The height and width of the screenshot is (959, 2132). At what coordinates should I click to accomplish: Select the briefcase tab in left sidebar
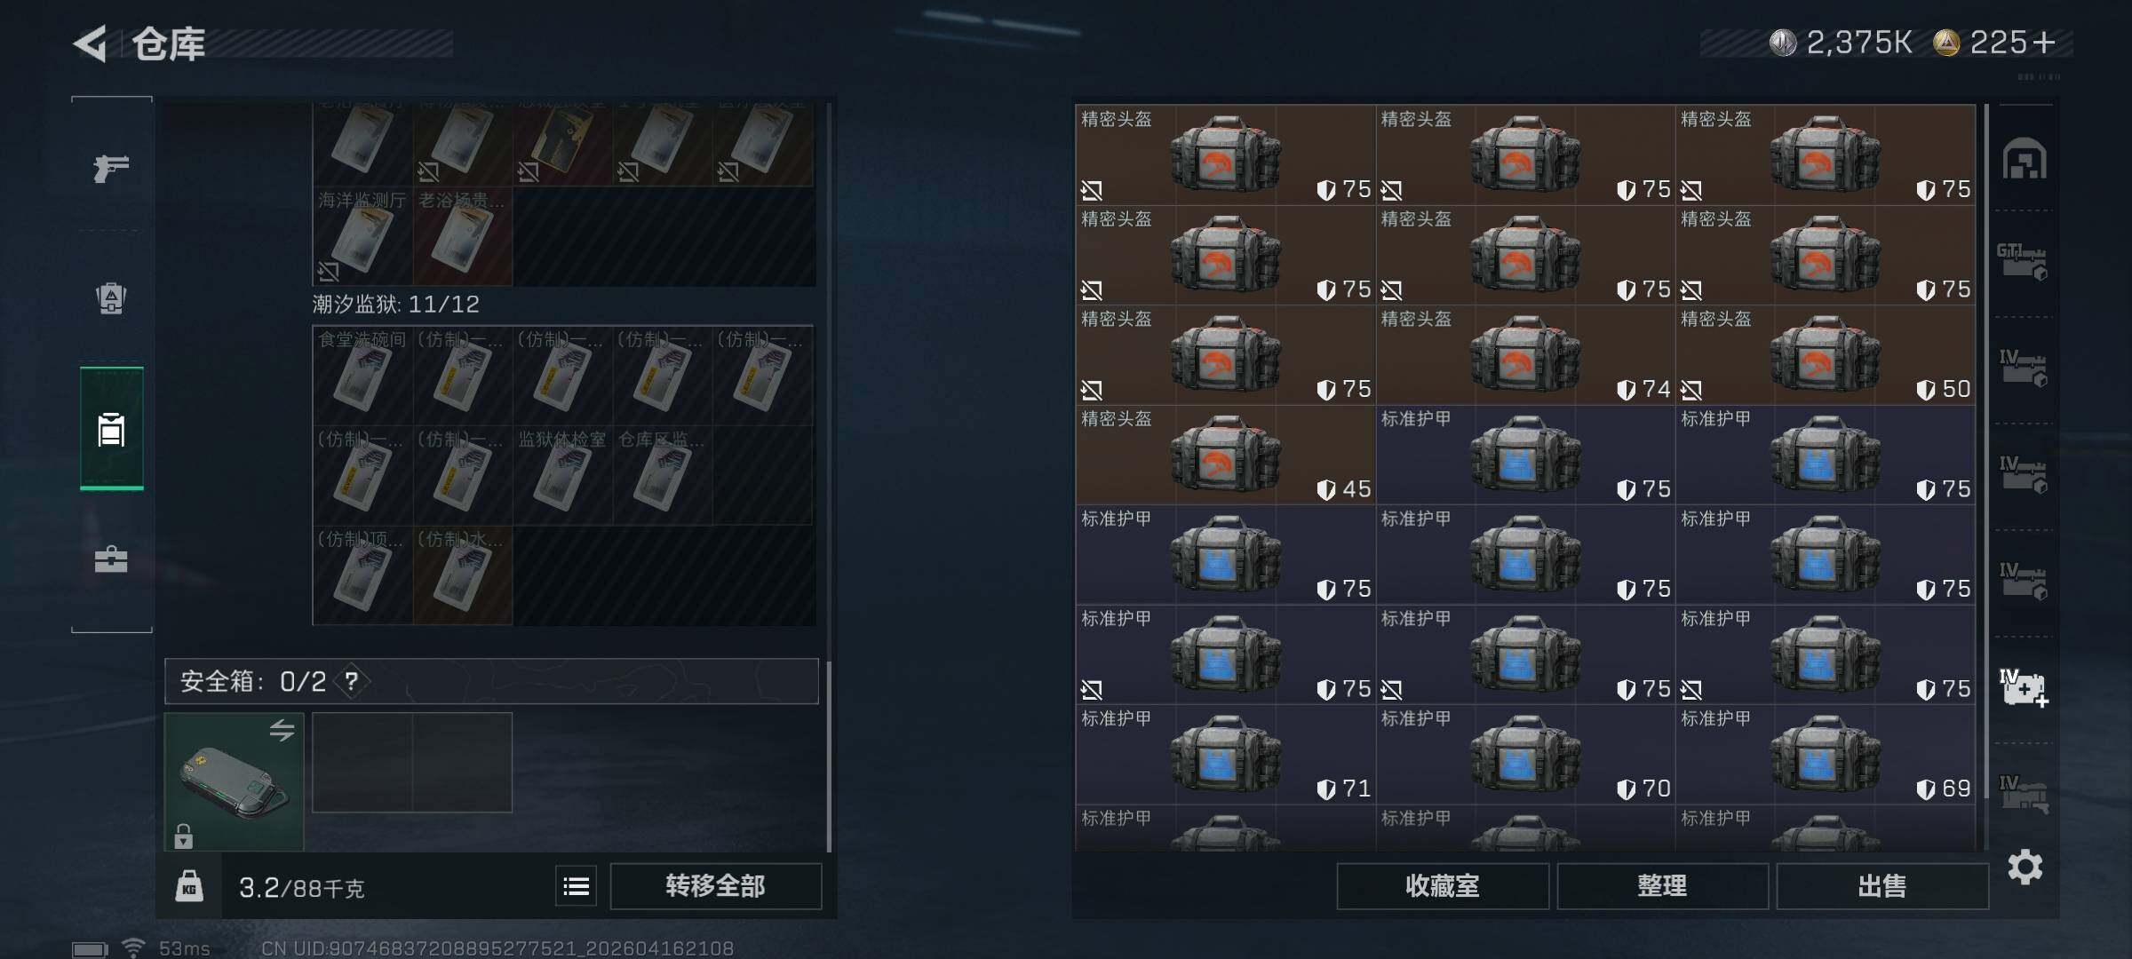point(111,559)
